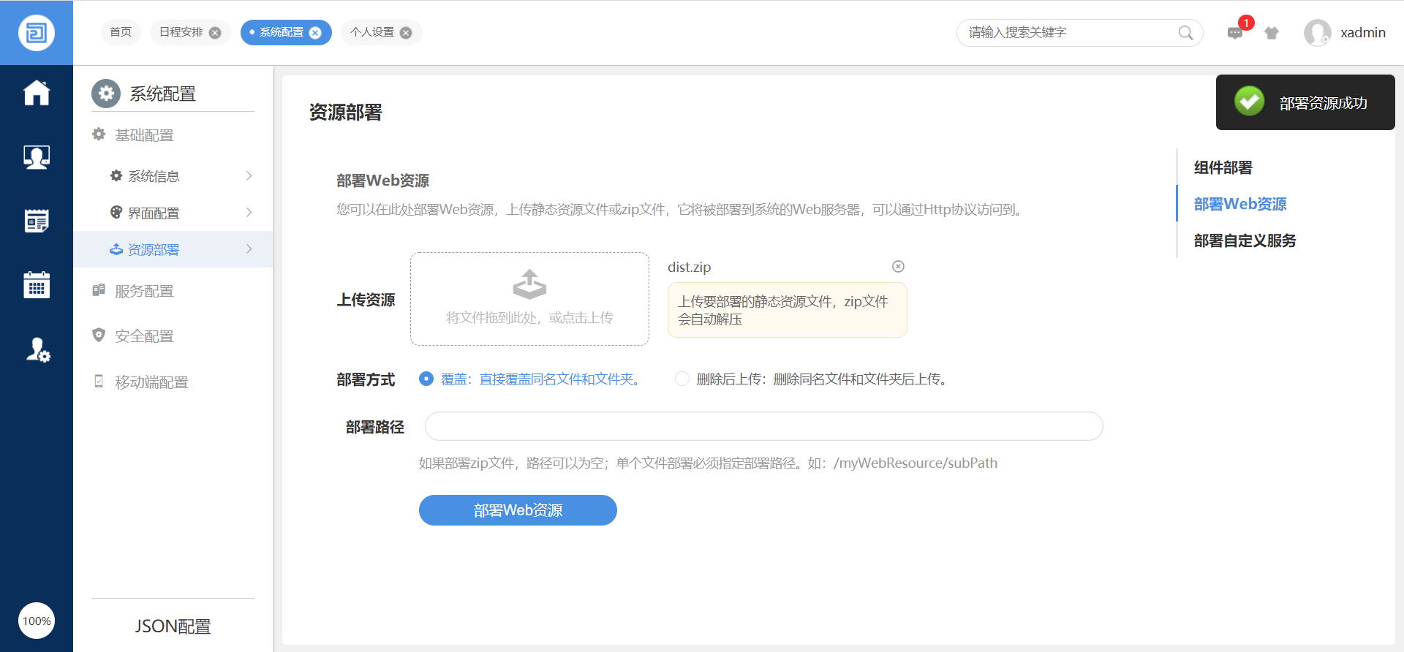Click the 部署Web资源 submit button
This screenshot has height=652, width=1404.
pyautogui.click(x=518, y=510)
